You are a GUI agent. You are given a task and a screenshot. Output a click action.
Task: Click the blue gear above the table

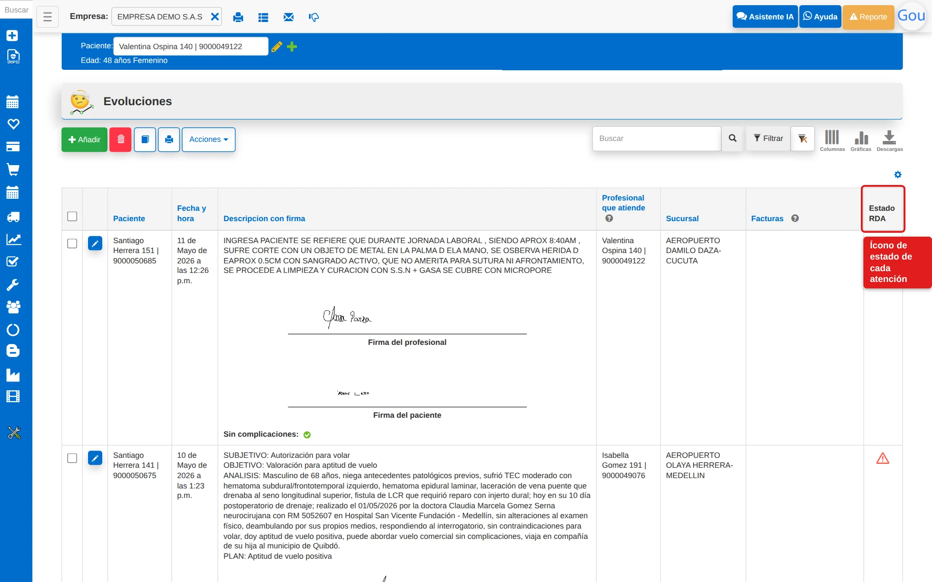[x=898, y=175]
